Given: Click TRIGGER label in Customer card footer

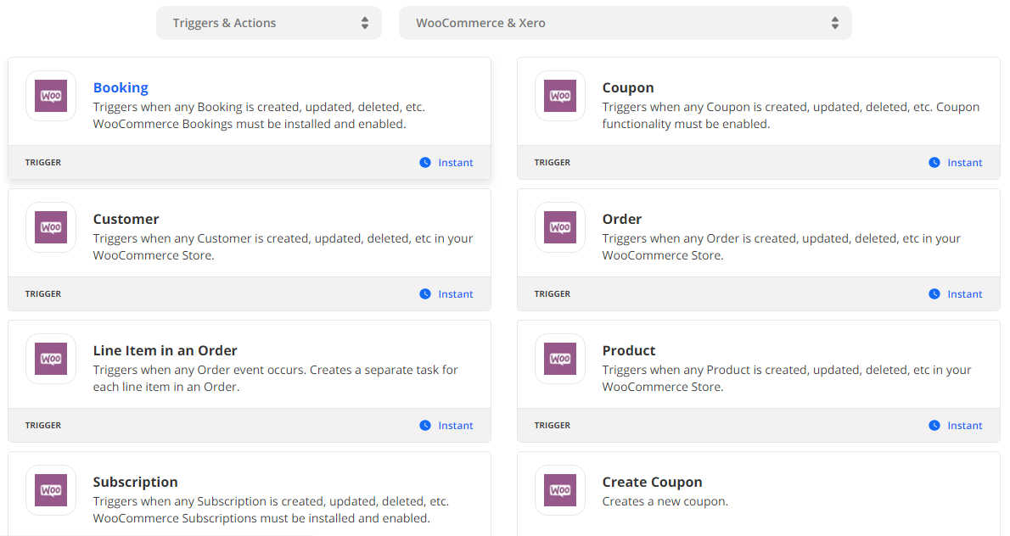Looking at the screenshot, I should tap(43, 294).
